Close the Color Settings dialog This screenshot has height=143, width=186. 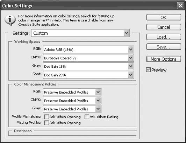coord(180,6)
